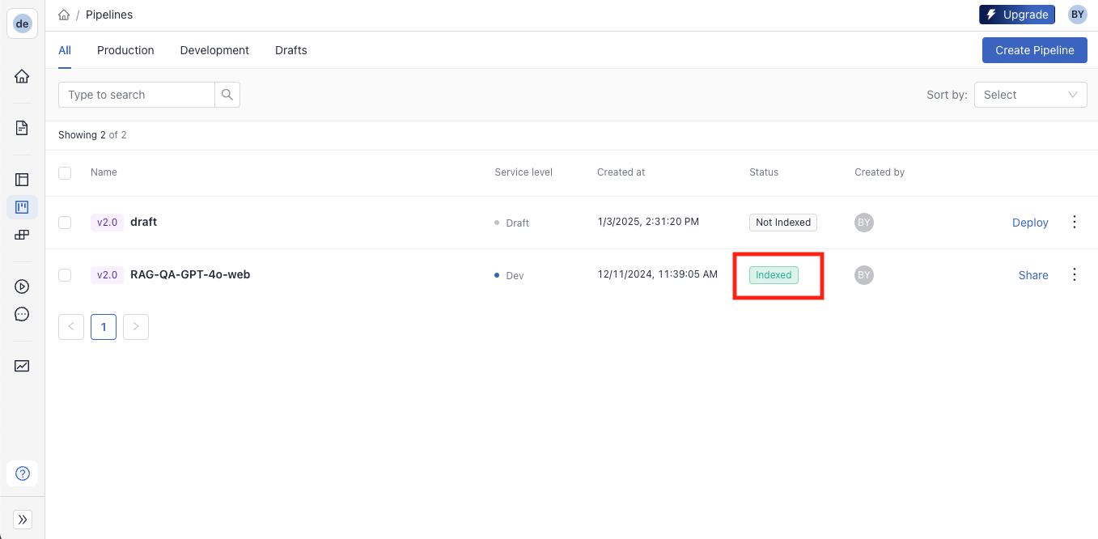Open the chat bubble icon in sidebar
Image resolution: width=1098 pixels, height=539 pixels.
click(22, 314)
